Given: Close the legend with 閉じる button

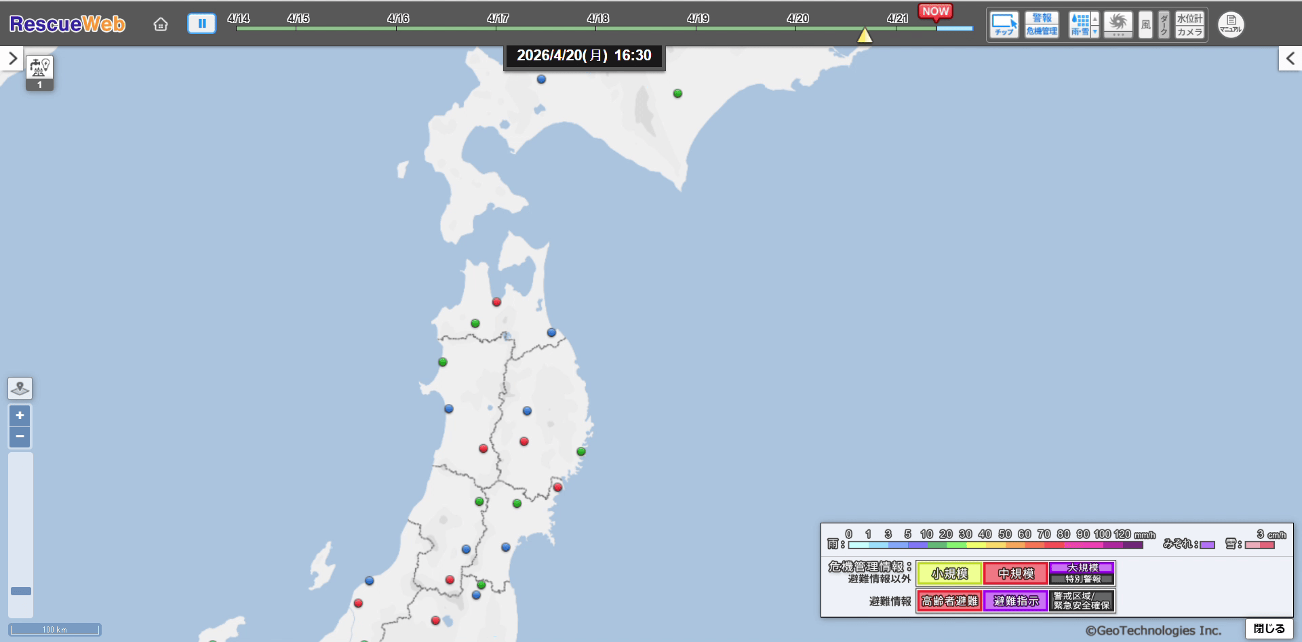Looking at the screenshot, I should click(1269, 628).
